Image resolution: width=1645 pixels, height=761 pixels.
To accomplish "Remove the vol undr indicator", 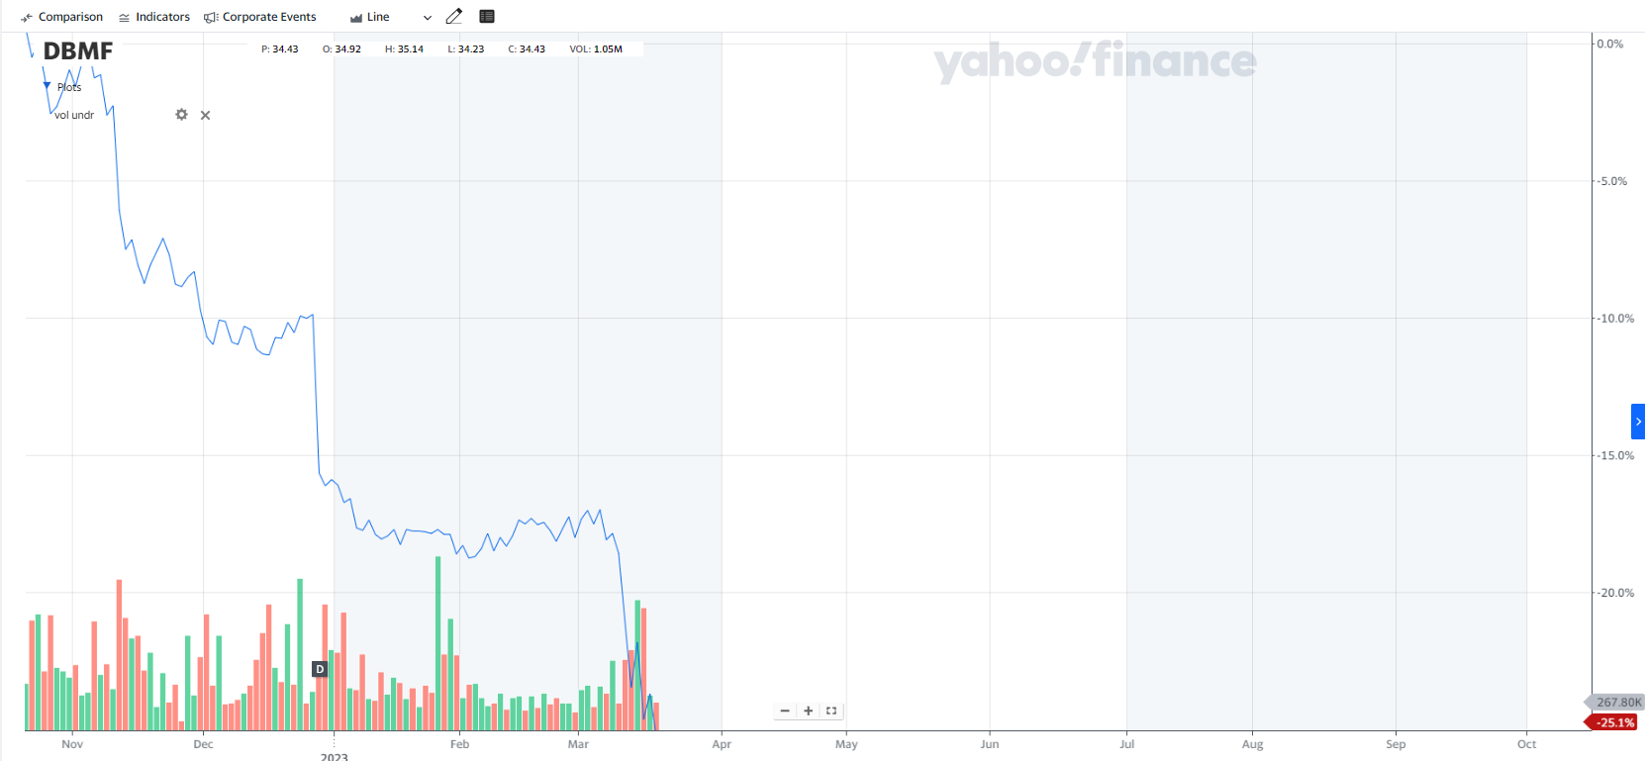I will [206, 116].
